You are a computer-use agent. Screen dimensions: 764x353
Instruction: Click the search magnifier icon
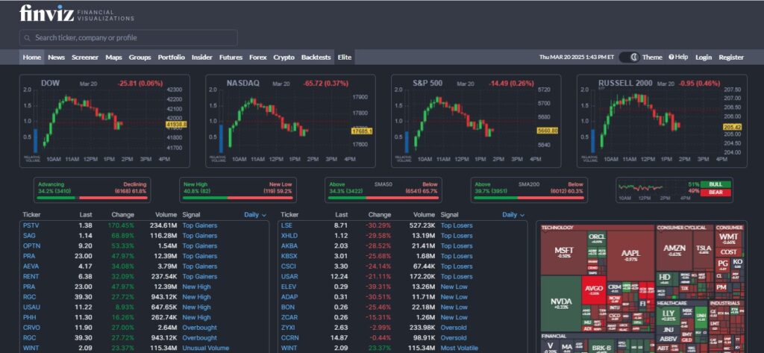(x=28, y=38)
